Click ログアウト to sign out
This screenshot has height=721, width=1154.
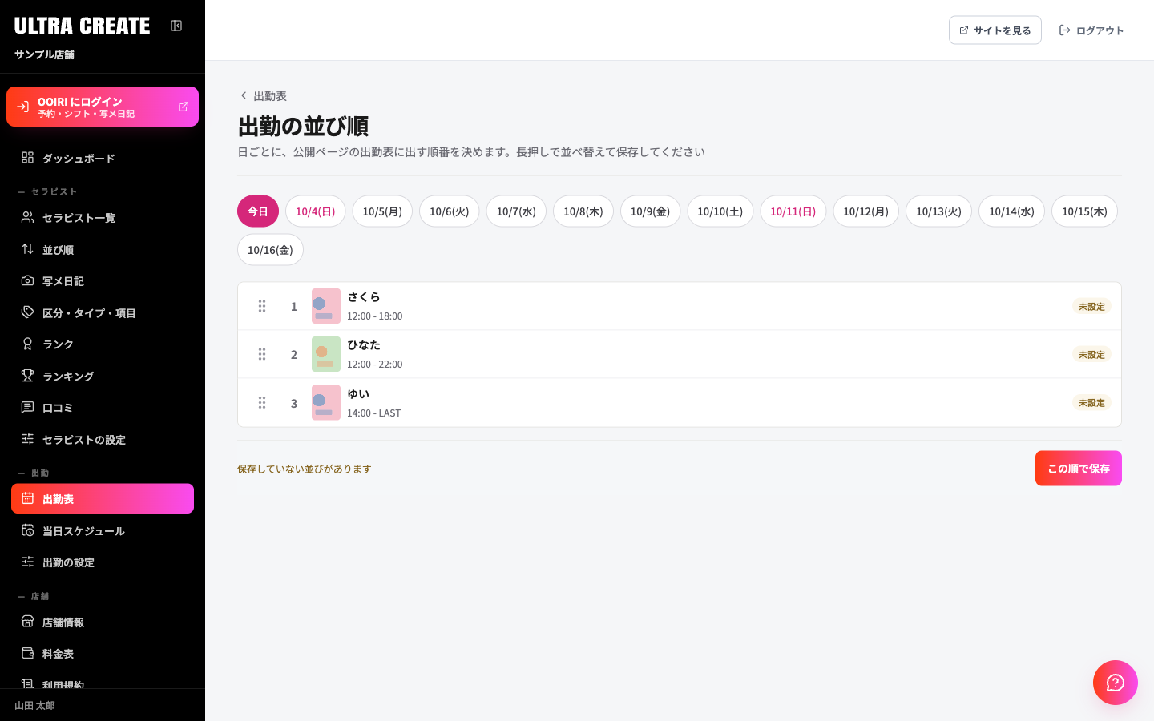(1091, 30)
